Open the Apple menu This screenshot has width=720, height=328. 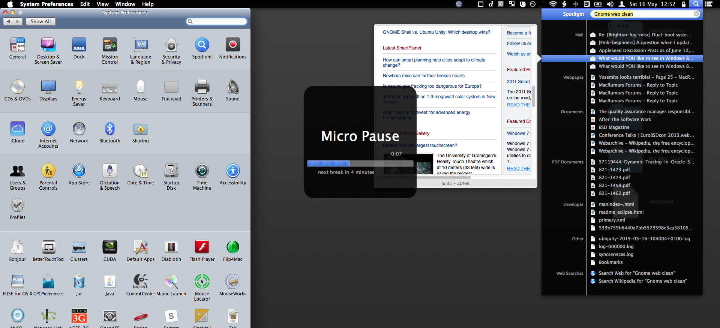[10, 4]
